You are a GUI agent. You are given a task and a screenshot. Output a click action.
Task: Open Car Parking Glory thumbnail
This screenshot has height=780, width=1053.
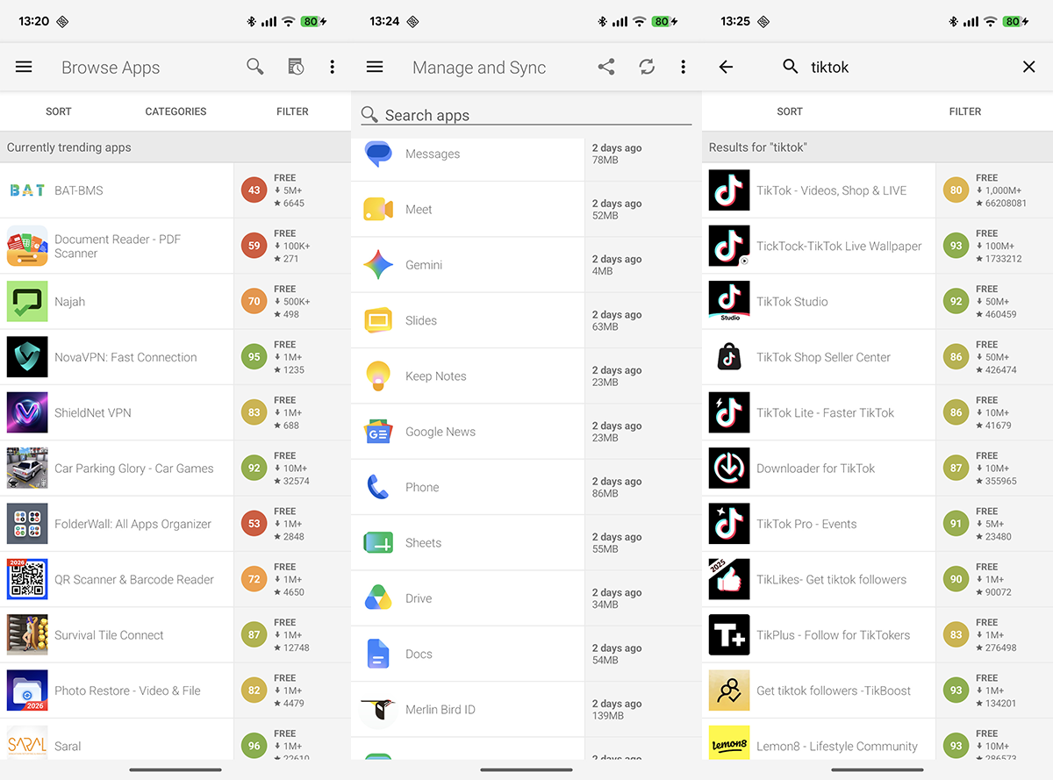27,469
